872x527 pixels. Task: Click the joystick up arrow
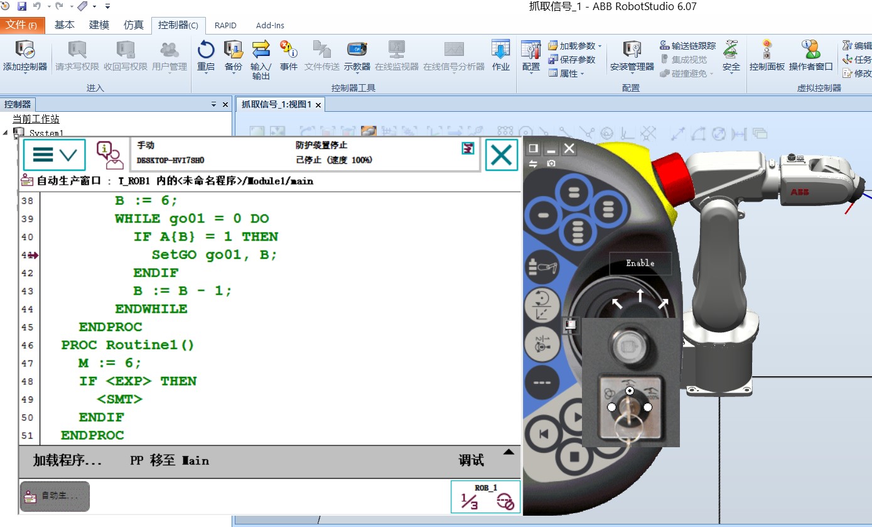tap(640, 295)
